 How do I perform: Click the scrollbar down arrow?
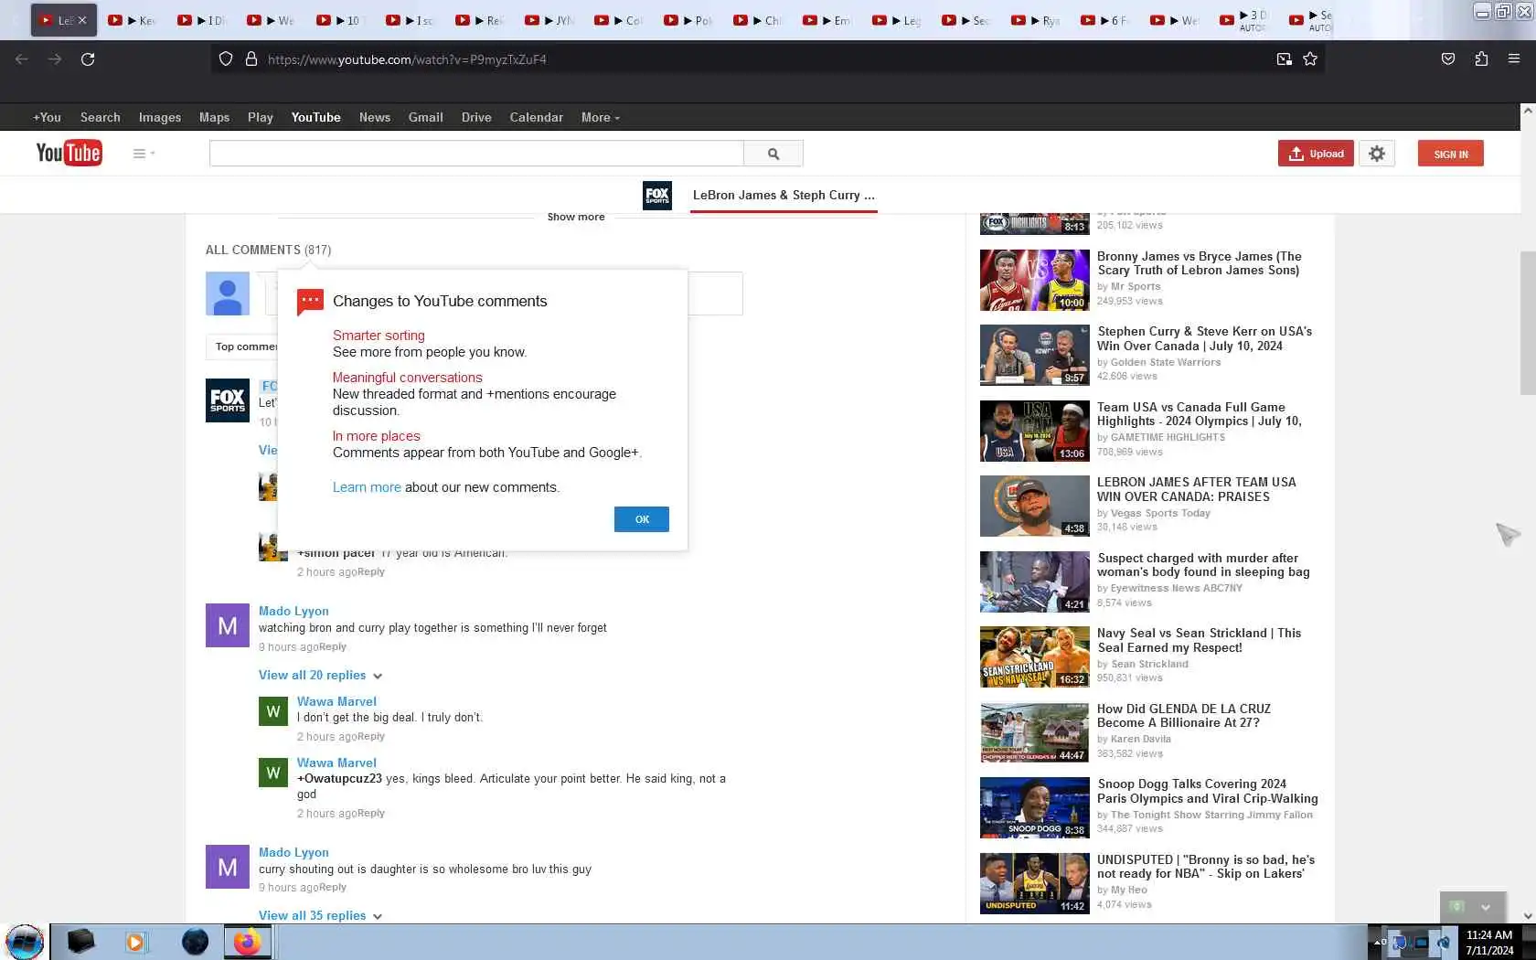coord(1528,916)
